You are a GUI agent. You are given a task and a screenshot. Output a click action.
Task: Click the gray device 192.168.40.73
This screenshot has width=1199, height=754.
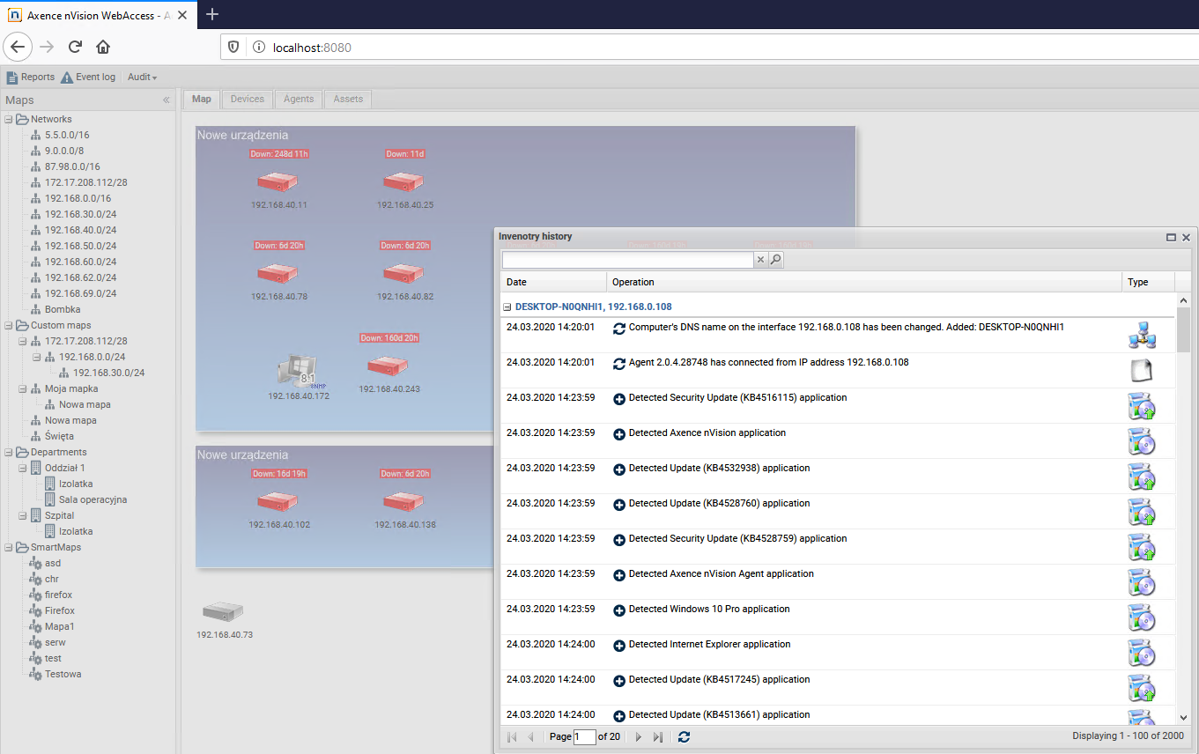[x=223, y=611]
